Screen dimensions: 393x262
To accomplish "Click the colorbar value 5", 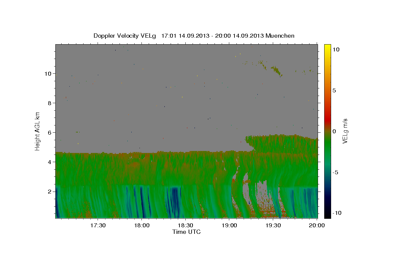I will tap(334, 90).
